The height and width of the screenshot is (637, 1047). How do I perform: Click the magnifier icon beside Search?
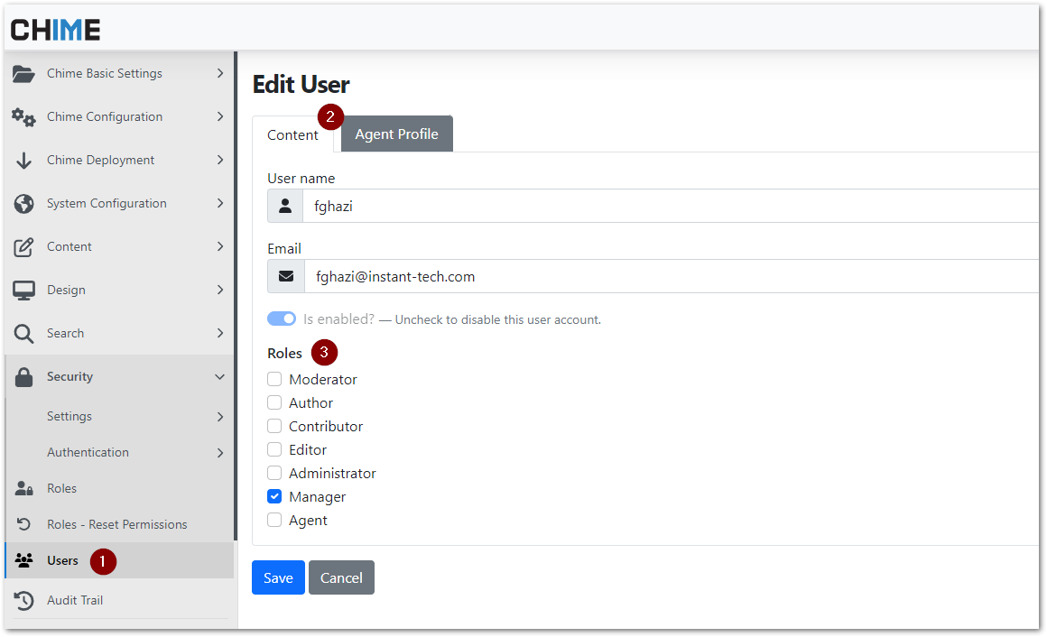[24, 334]
